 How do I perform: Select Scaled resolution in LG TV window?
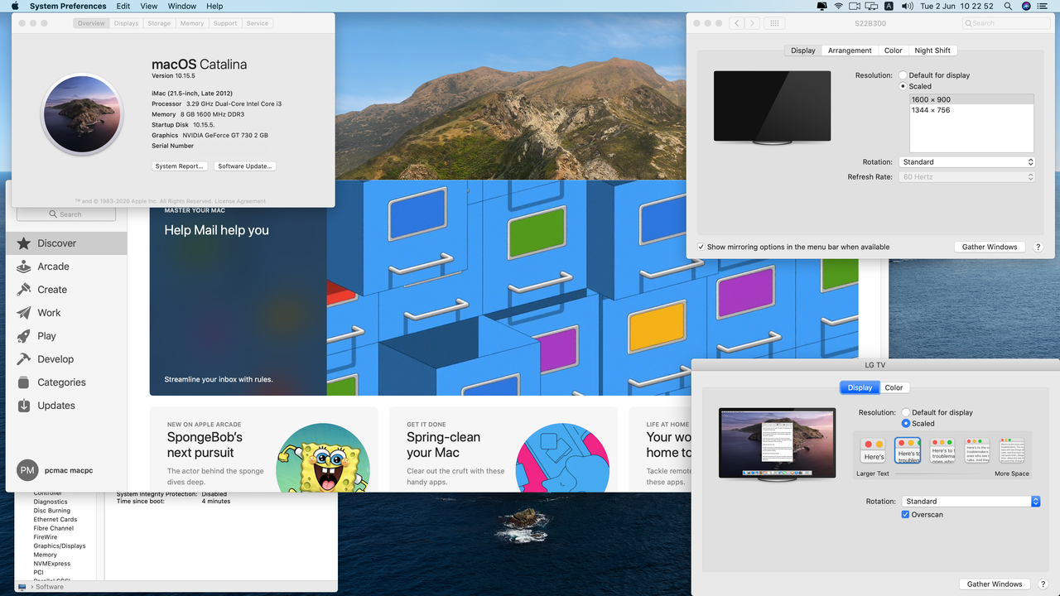point(906,423)
